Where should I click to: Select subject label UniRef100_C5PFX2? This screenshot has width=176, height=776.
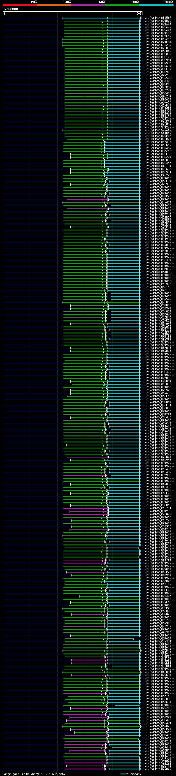(158, 227)
